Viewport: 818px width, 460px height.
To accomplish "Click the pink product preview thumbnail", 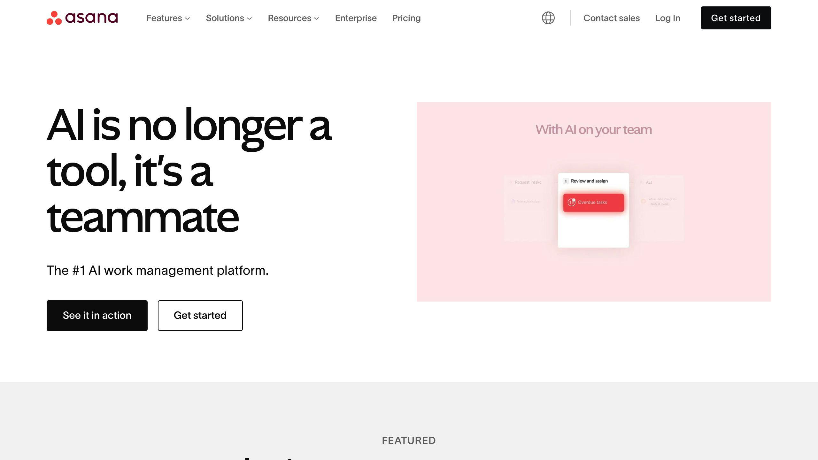I will tap(593, 202).
